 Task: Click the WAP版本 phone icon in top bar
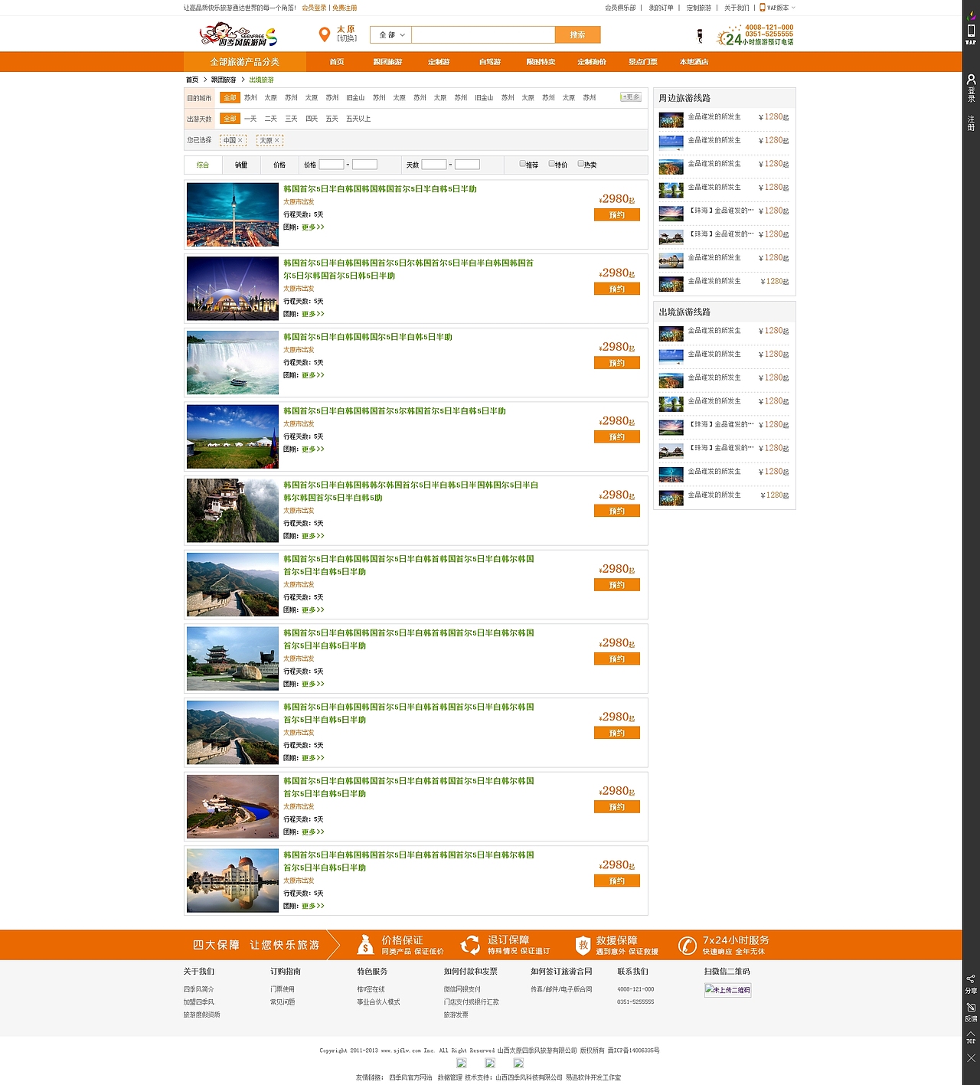tap(762, 8)
